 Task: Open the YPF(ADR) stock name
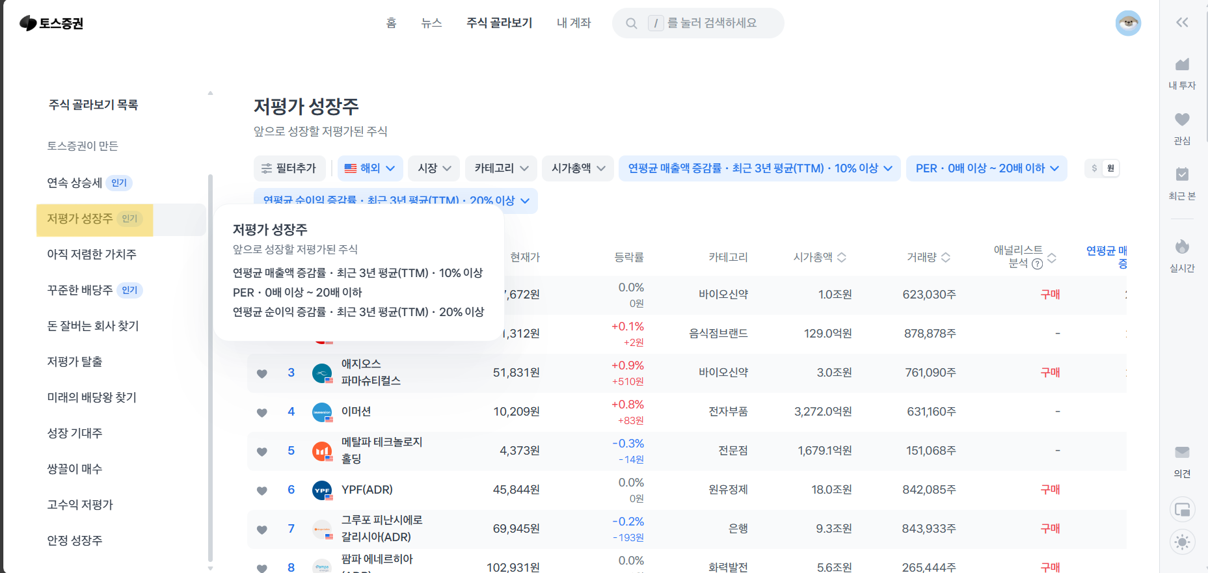(x=367, y=490)
